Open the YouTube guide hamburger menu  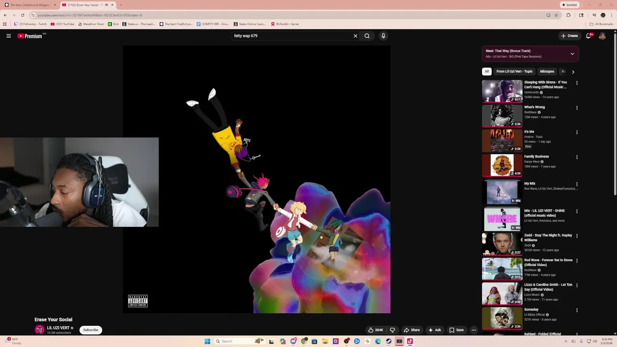point(9,36)
